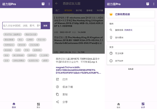The image size is (157, 109).
Task: Switch to the 番号吧 tab
Action: point(89,11)
